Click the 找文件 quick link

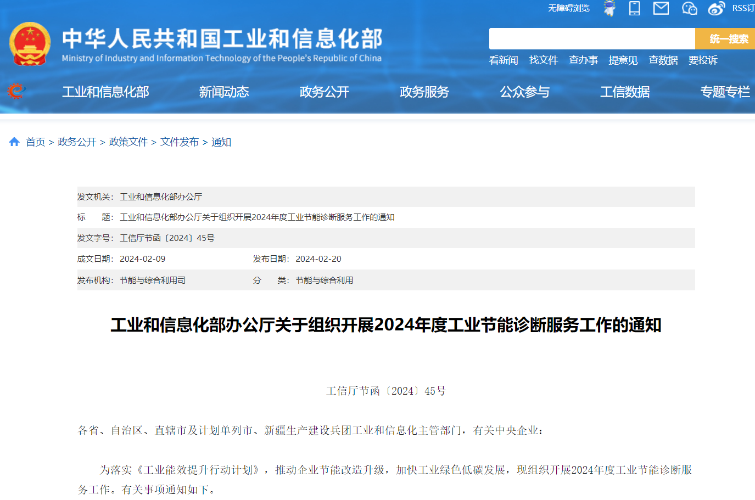pyautogui.click(x=543, y=60)
